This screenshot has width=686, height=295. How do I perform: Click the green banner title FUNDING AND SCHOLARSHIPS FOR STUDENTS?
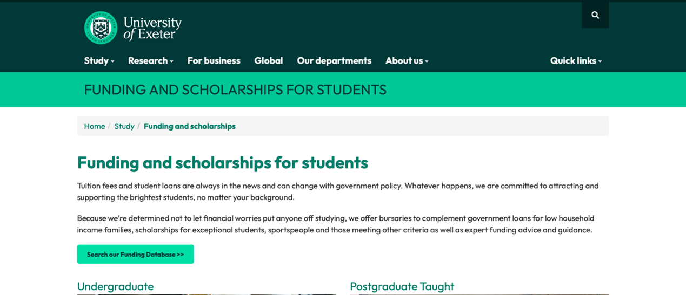[235, 90]
